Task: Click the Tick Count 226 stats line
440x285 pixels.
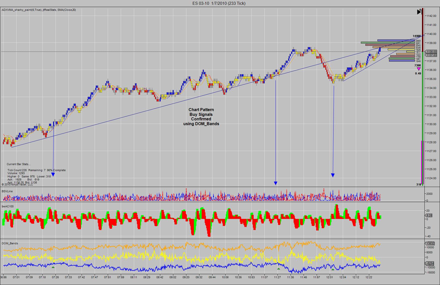Action: click(36, 170)
